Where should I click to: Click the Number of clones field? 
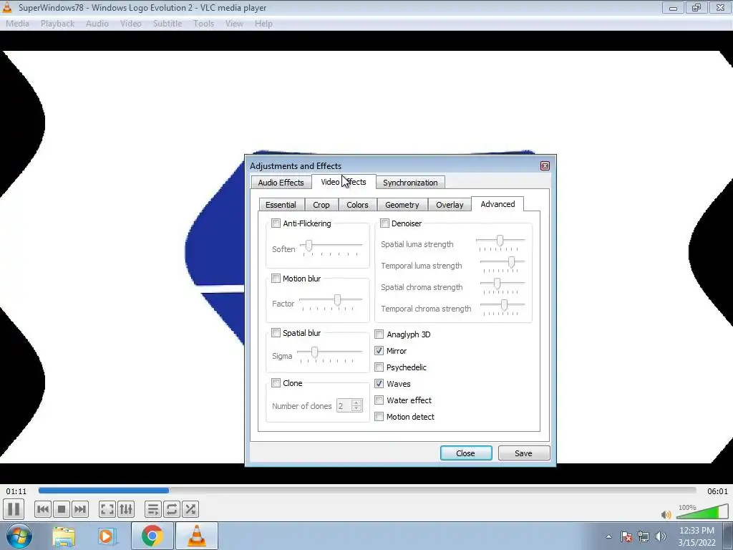tap(344, 405)
